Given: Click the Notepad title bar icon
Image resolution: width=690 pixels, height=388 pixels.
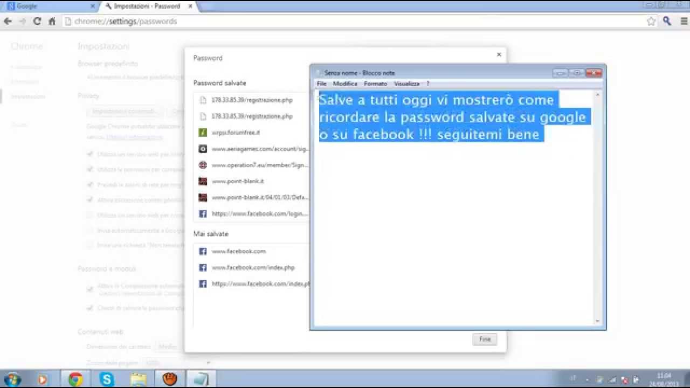Looking at the screenshot, I should point(318,73).
